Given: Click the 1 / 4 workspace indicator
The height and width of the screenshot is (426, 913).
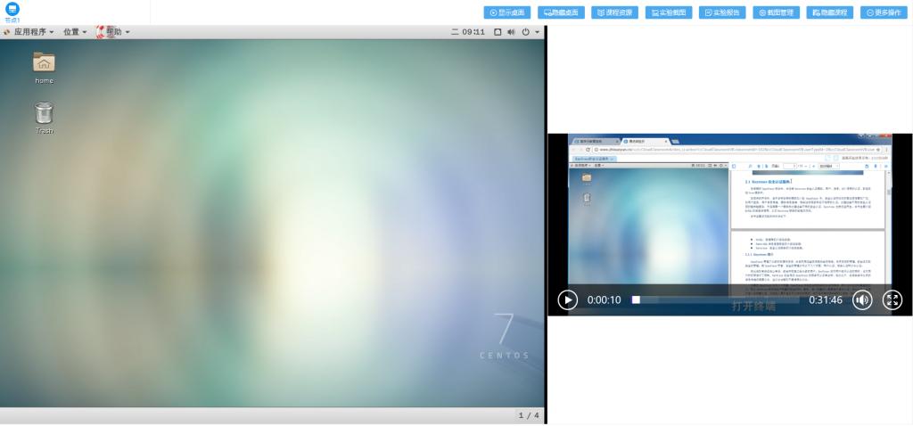Looking at the screenshot, I should pos(529,415).
